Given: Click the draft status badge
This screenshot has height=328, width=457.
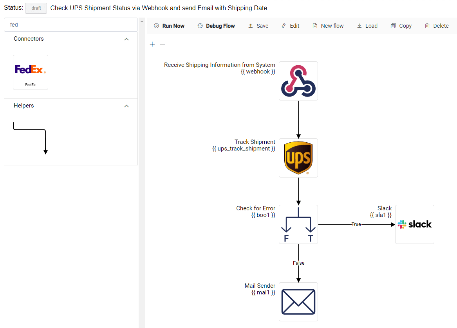Looking at the screenshot, I should 36,8.
